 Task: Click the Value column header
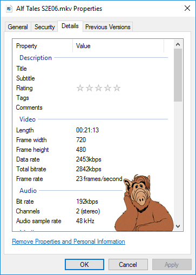pos(118,46)
